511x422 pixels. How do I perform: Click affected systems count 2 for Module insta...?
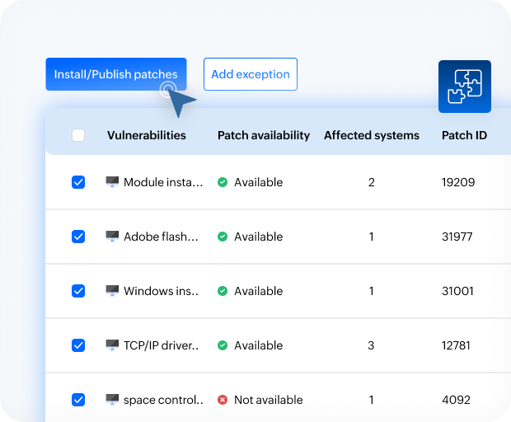(372, 182)
